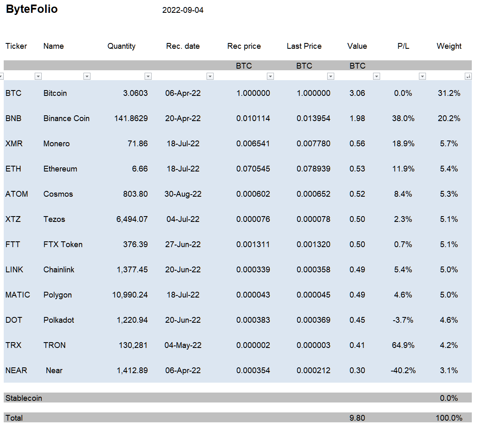The height and width of the screenshot is (431, 478).
Task: Click the P/L column header
Action: pos(403,46)
